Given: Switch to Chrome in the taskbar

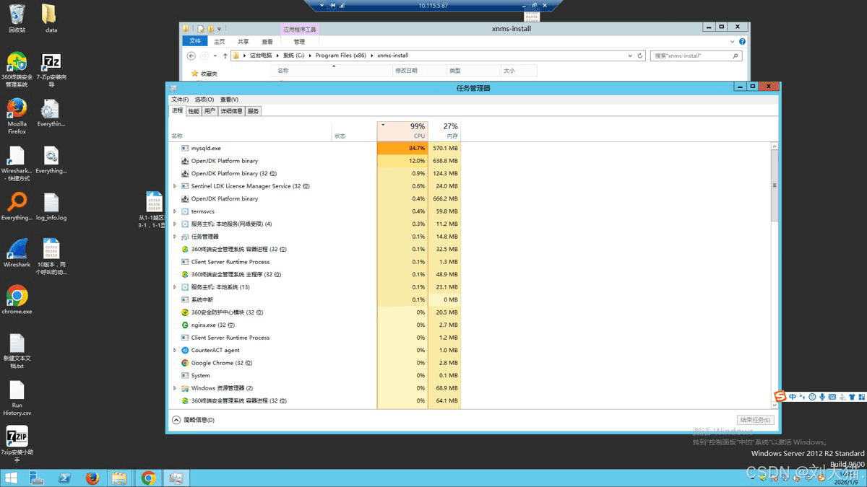Looking at the screenshot, I should pos(148,478).
